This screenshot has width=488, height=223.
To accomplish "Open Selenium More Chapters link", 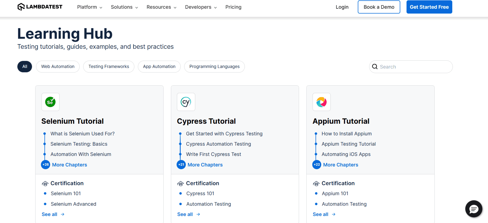I will (70, 165).
